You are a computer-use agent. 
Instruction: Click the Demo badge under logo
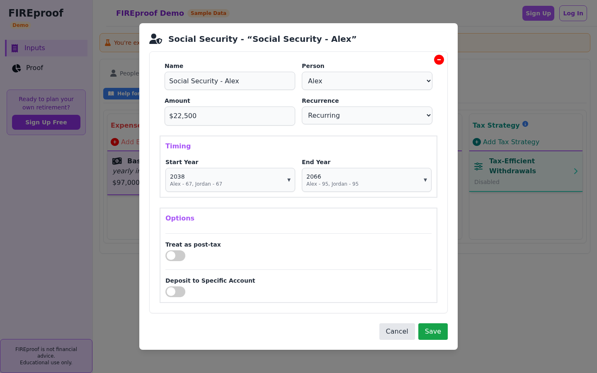[x=20, y=25]
